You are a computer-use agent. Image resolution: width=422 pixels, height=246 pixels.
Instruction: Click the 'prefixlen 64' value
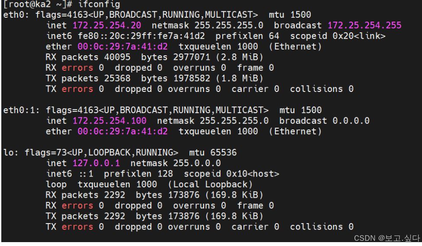tap(247, 36)
